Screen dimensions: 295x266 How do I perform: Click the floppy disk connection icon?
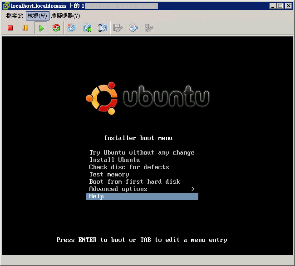coord(118,28)
